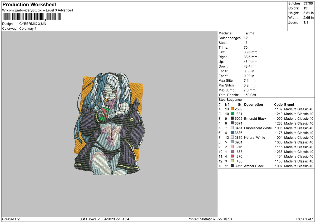Click the Width value 2.65 in

(309, 18)
